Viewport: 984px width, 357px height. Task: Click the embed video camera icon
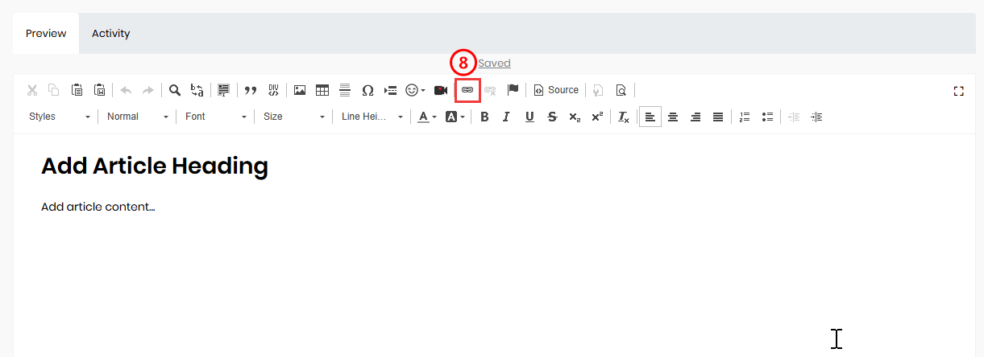point(441,90)
